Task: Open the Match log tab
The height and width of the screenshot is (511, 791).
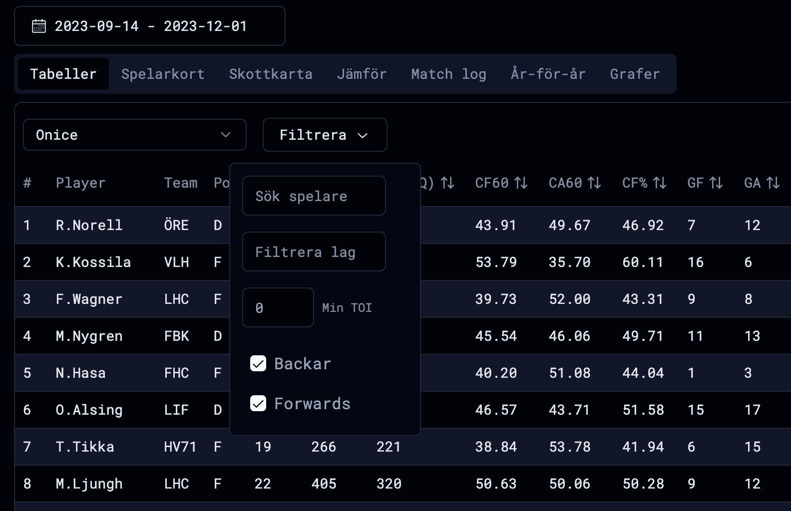Action: (448, 74)
